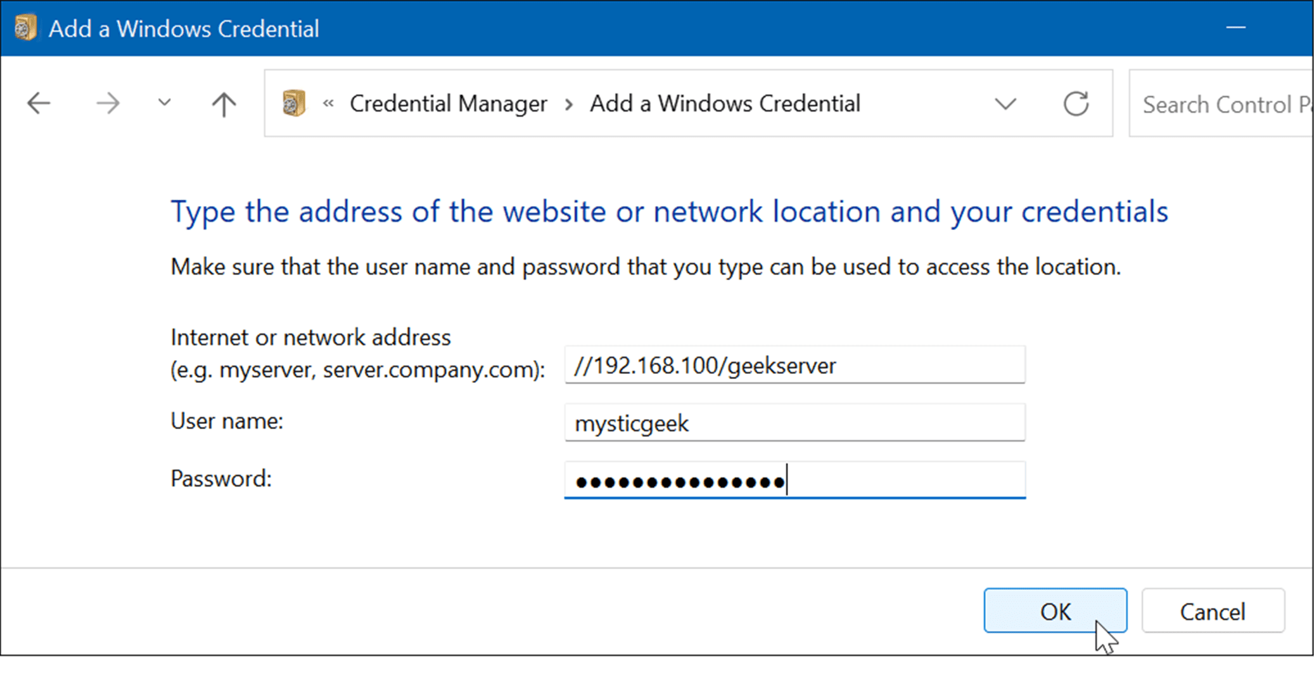
Task: Click the text cursor in the password box
Action: coord(787,480)
